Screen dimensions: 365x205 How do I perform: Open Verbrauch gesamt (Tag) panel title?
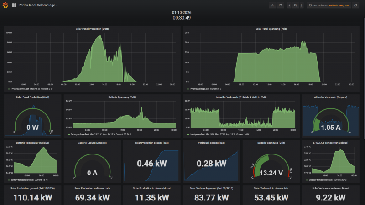(211, 143)
